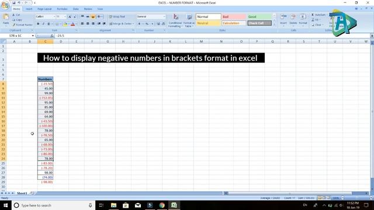Decrease font size with Shrink Font
The height and width of the screenshot is (210, 374).
point(75,17)
